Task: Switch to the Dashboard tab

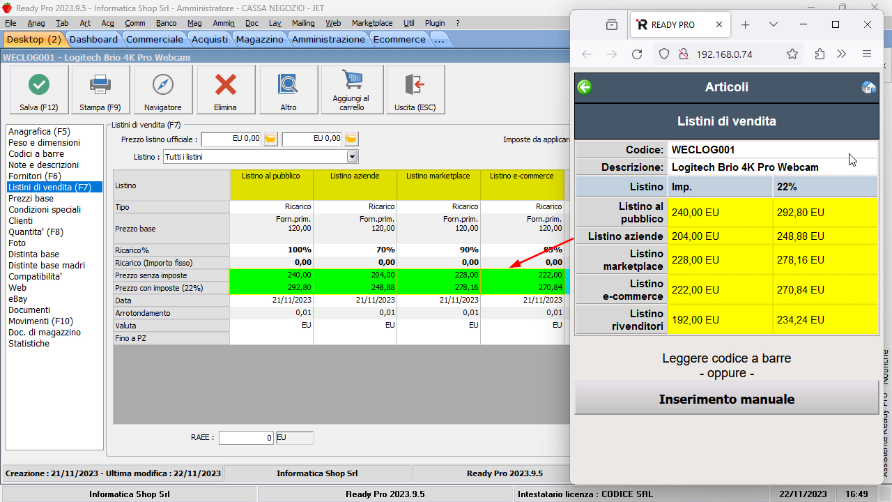Action: point(93,39)
